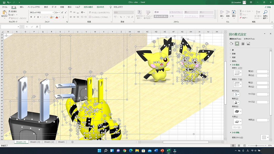Switch to Page Layout view in status bar

pos(239,146)
